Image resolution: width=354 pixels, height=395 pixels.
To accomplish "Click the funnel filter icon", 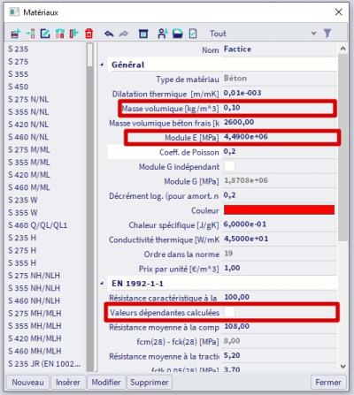I will tap(327, 34).
